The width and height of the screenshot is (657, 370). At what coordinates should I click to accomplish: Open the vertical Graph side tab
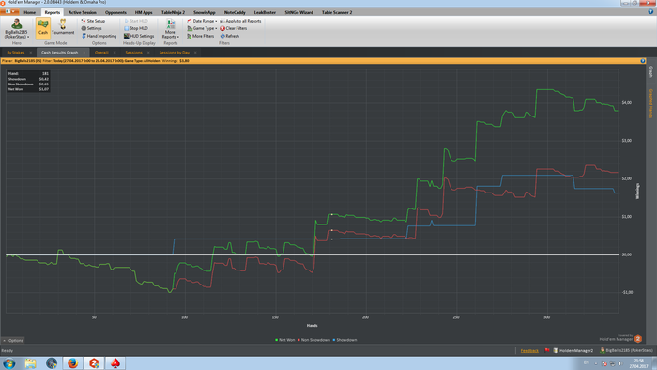pos(650,71)
